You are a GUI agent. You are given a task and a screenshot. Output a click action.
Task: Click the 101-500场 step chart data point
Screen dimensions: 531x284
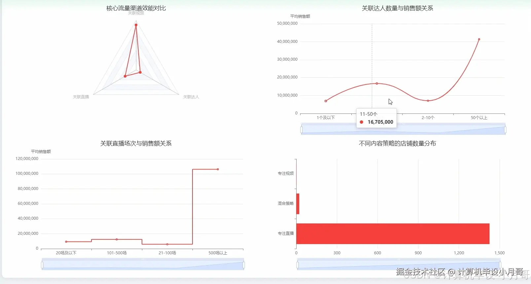117,239
